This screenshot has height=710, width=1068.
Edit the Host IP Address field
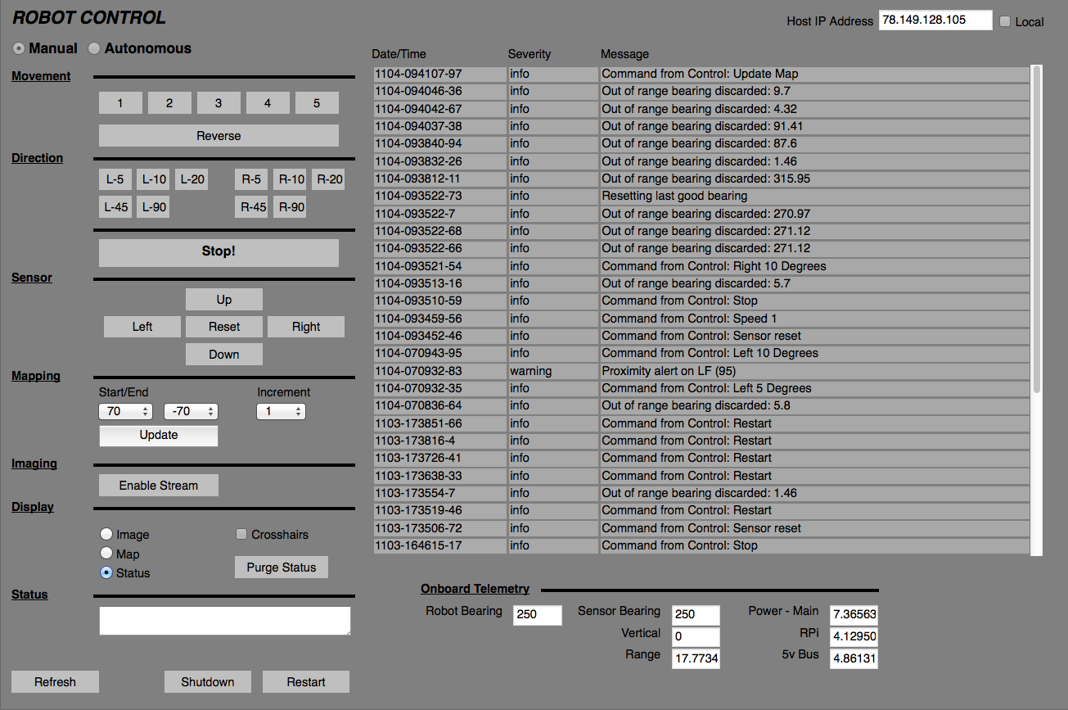click(x=935, y=20)
